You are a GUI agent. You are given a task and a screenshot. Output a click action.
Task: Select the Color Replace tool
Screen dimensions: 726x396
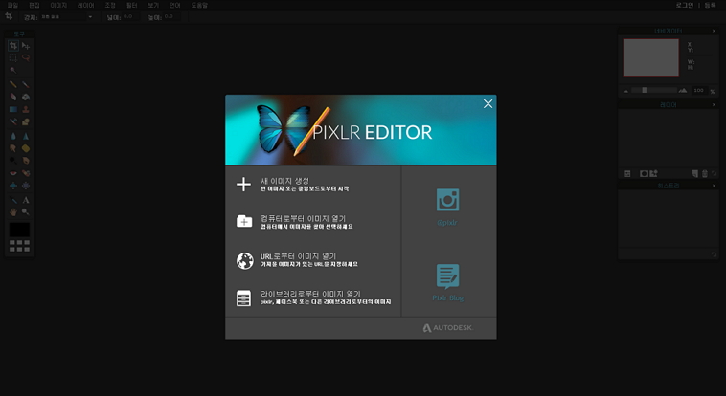point(13,121)
